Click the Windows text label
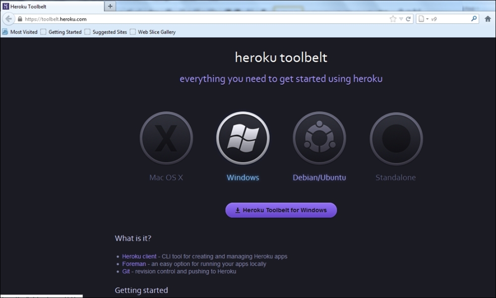The image size is (496, 298). coord(243,178)
